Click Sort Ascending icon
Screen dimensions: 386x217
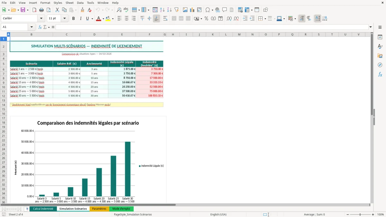[x=162, y=10]
